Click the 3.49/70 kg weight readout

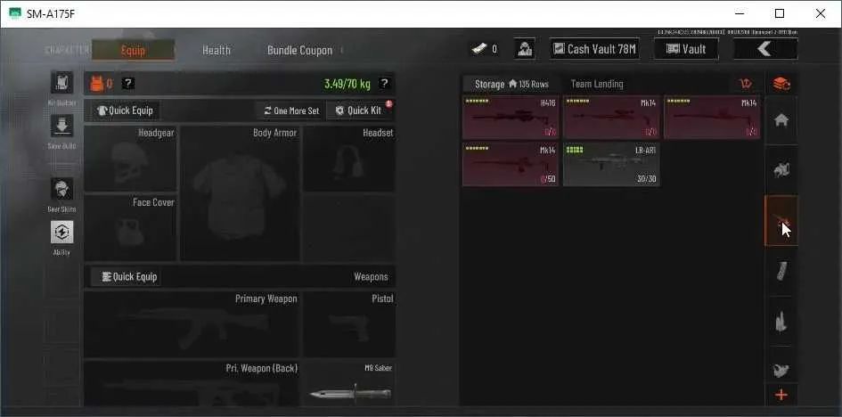point(347,84)
